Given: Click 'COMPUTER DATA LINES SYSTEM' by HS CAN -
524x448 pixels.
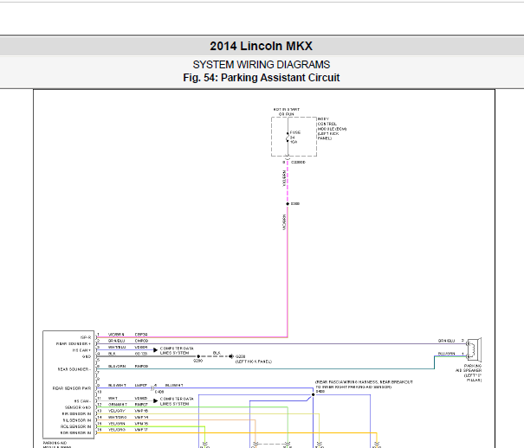Looking at the screenshot, I should [177, 401].
